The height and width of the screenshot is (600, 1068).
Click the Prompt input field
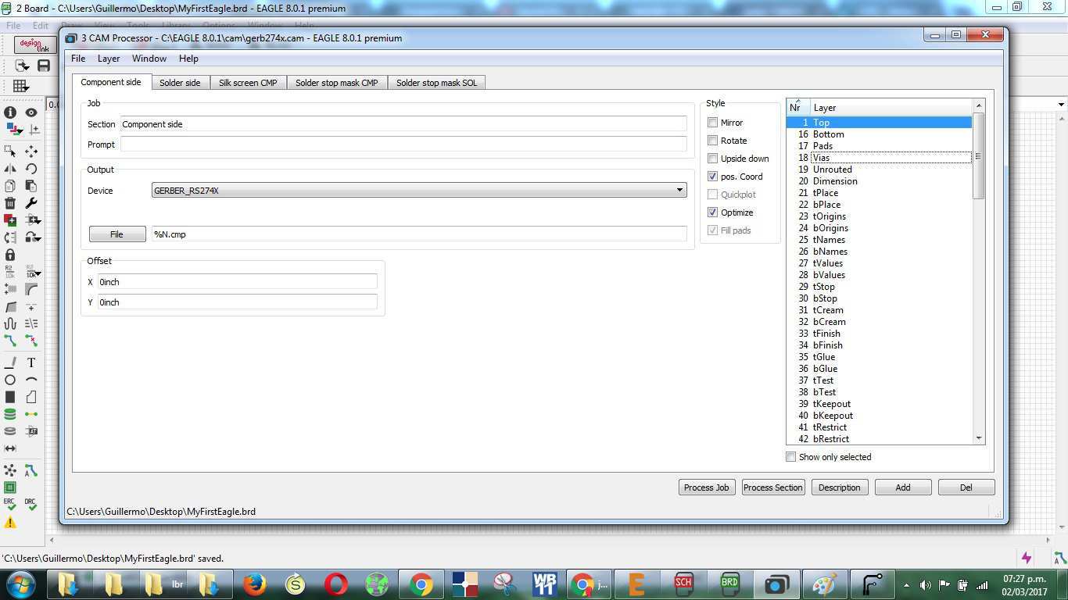(x=403, y=145)
